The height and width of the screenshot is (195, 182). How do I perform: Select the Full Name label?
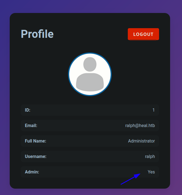[35, 141]
